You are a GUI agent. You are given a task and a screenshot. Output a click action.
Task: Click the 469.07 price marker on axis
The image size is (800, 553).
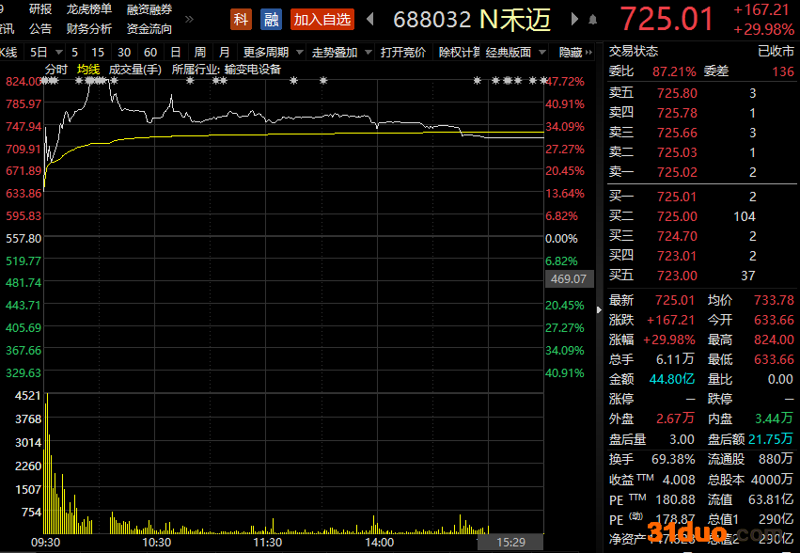click(x=569, y=279)
